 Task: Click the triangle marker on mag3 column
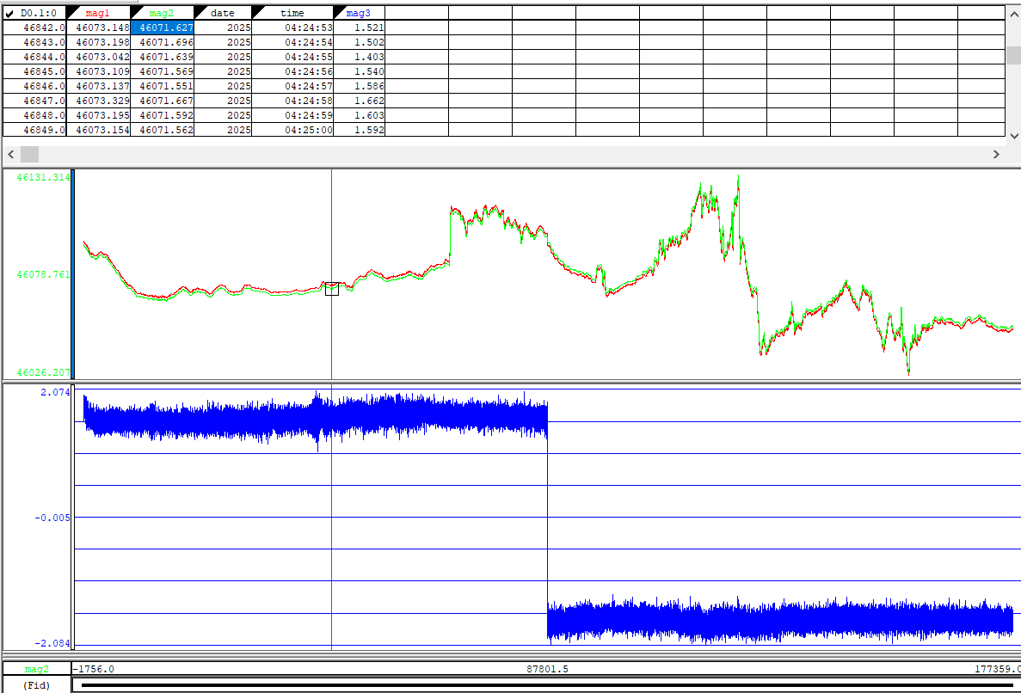coord(338,10)
